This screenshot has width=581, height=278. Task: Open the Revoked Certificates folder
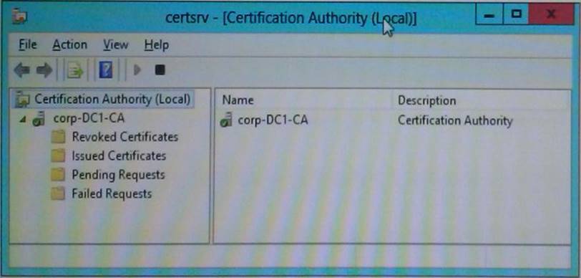point(125,137)
